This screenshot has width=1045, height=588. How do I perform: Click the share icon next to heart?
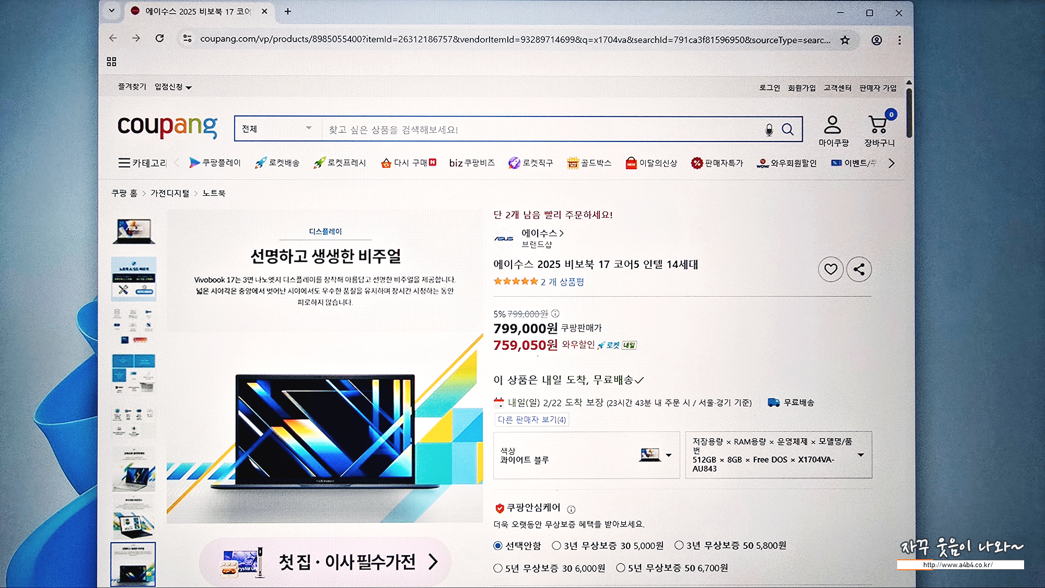tap(859, 269)
